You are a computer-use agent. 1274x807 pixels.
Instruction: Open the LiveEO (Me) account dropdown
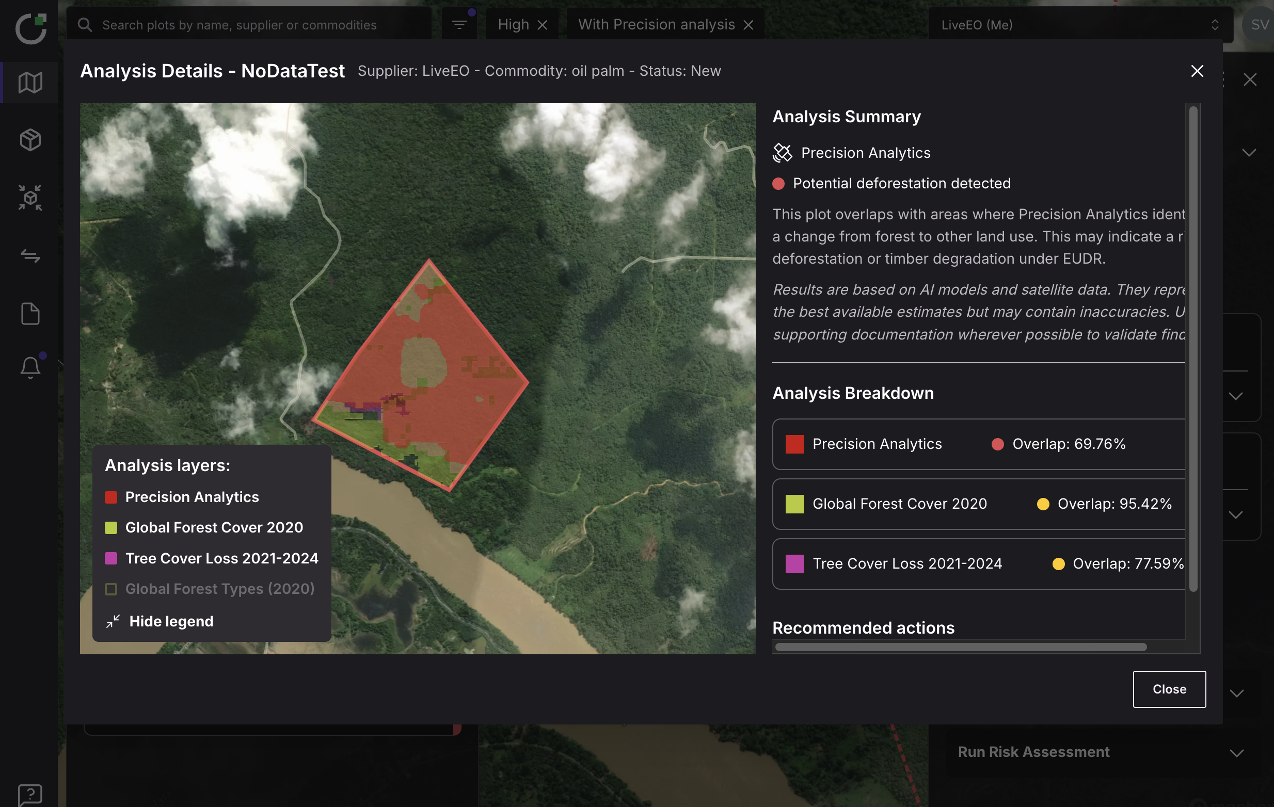pyautogui.click(x=1079, y=25)
